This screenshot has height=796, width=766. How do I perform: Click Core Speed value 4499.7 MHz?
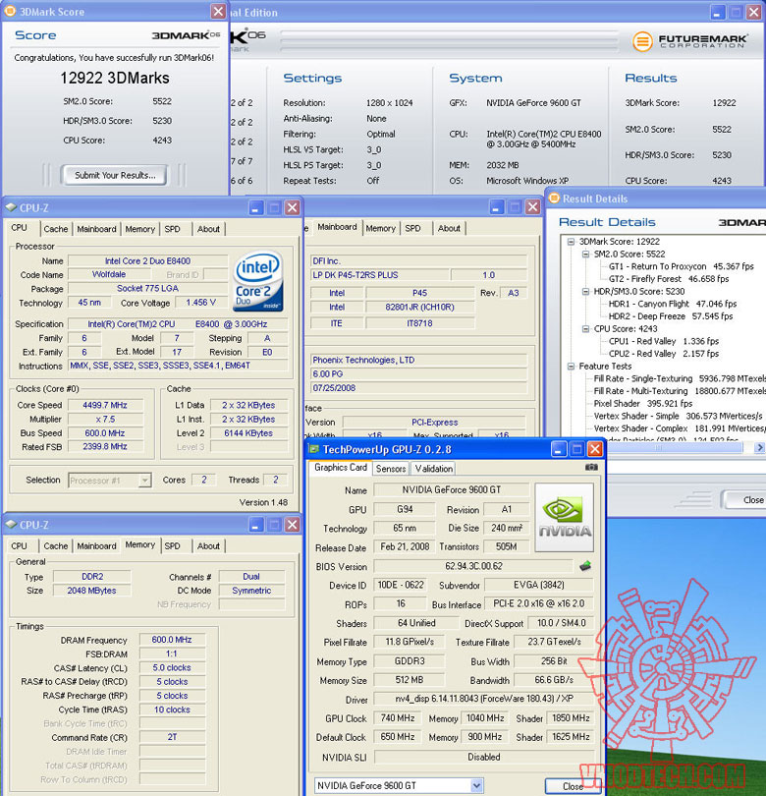[105, 405]
